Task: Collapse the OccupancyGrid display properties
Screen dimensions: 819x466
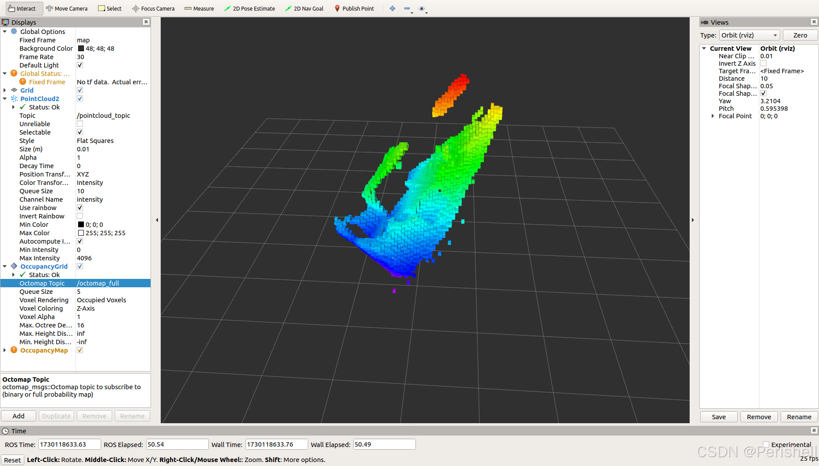Action: pyautogui.click(x=5, y=266)
